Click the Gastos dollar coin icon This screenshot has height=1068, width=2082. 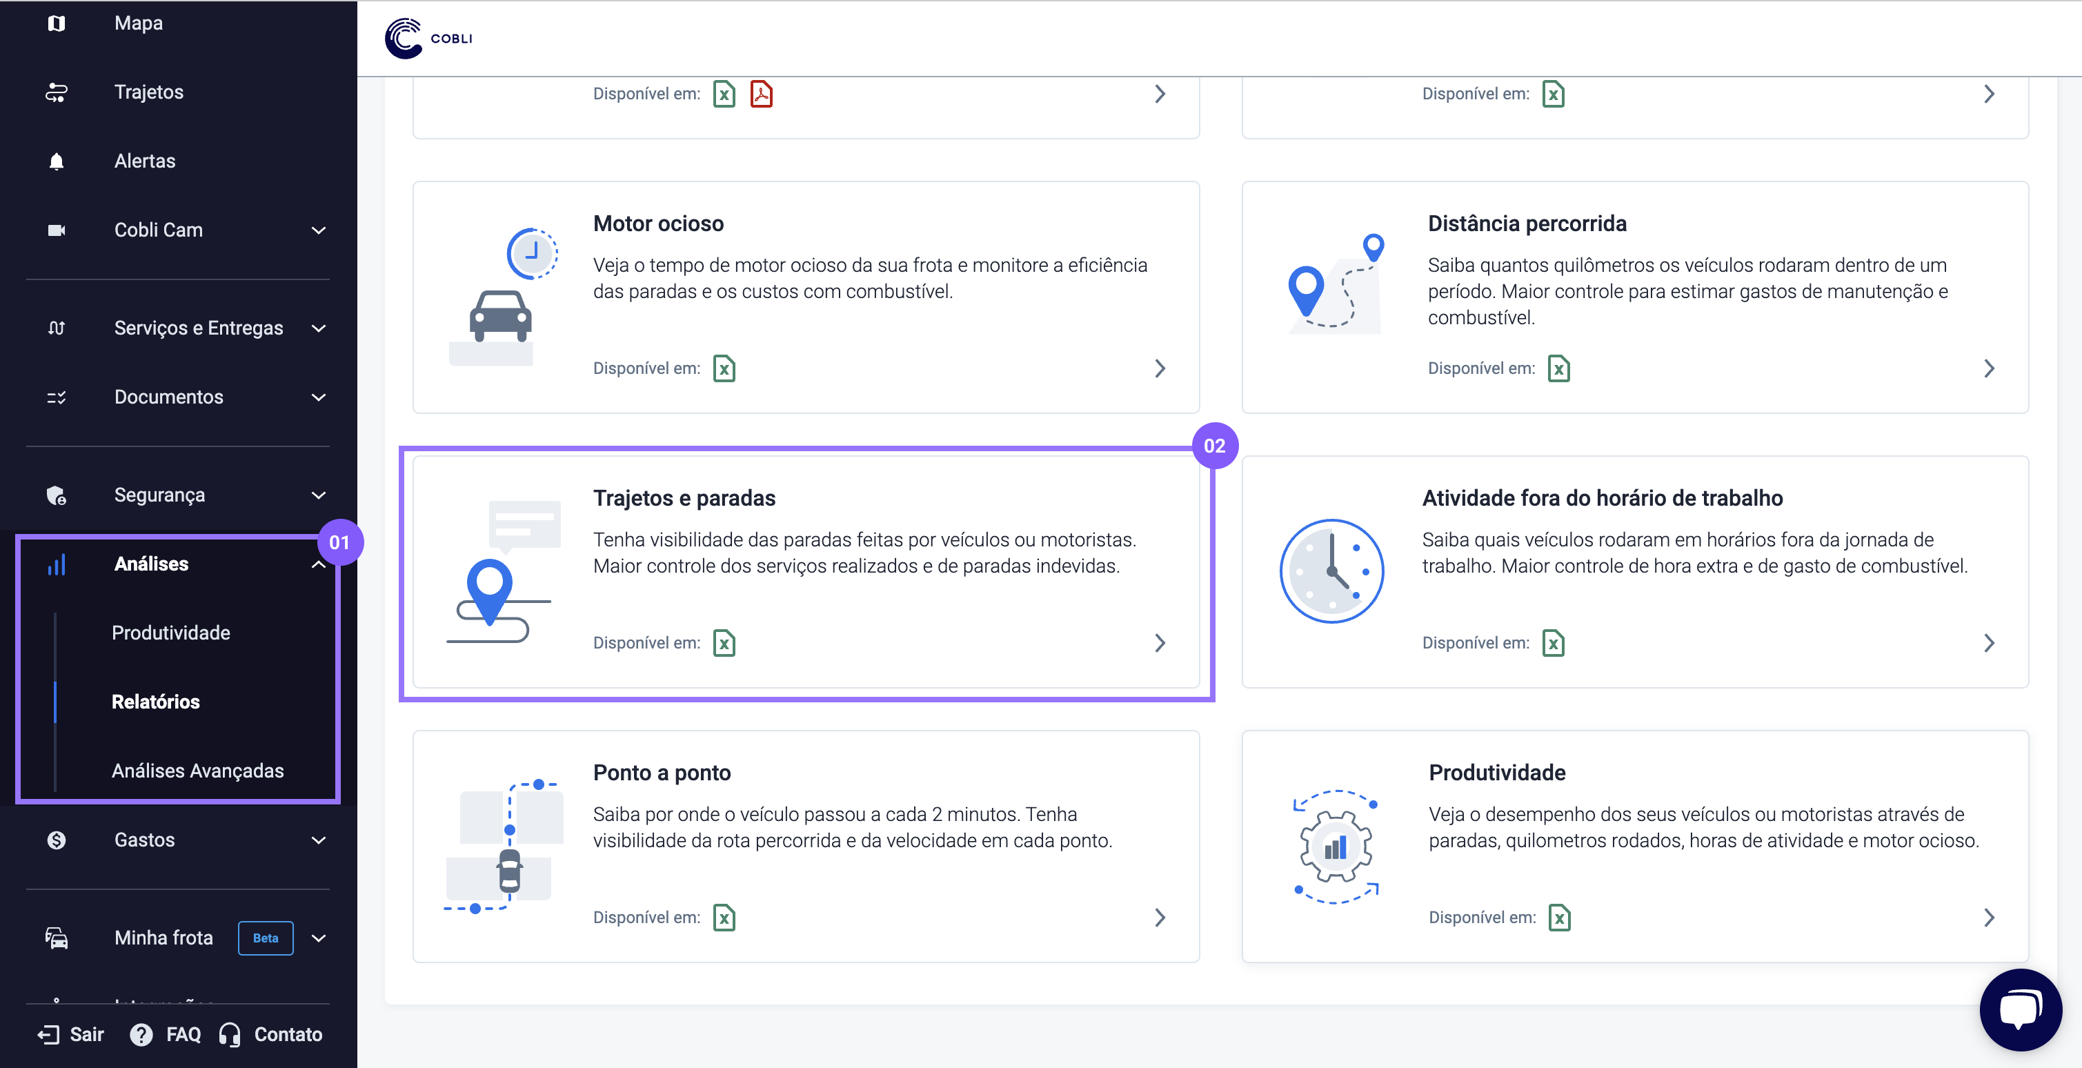(56, 840)
